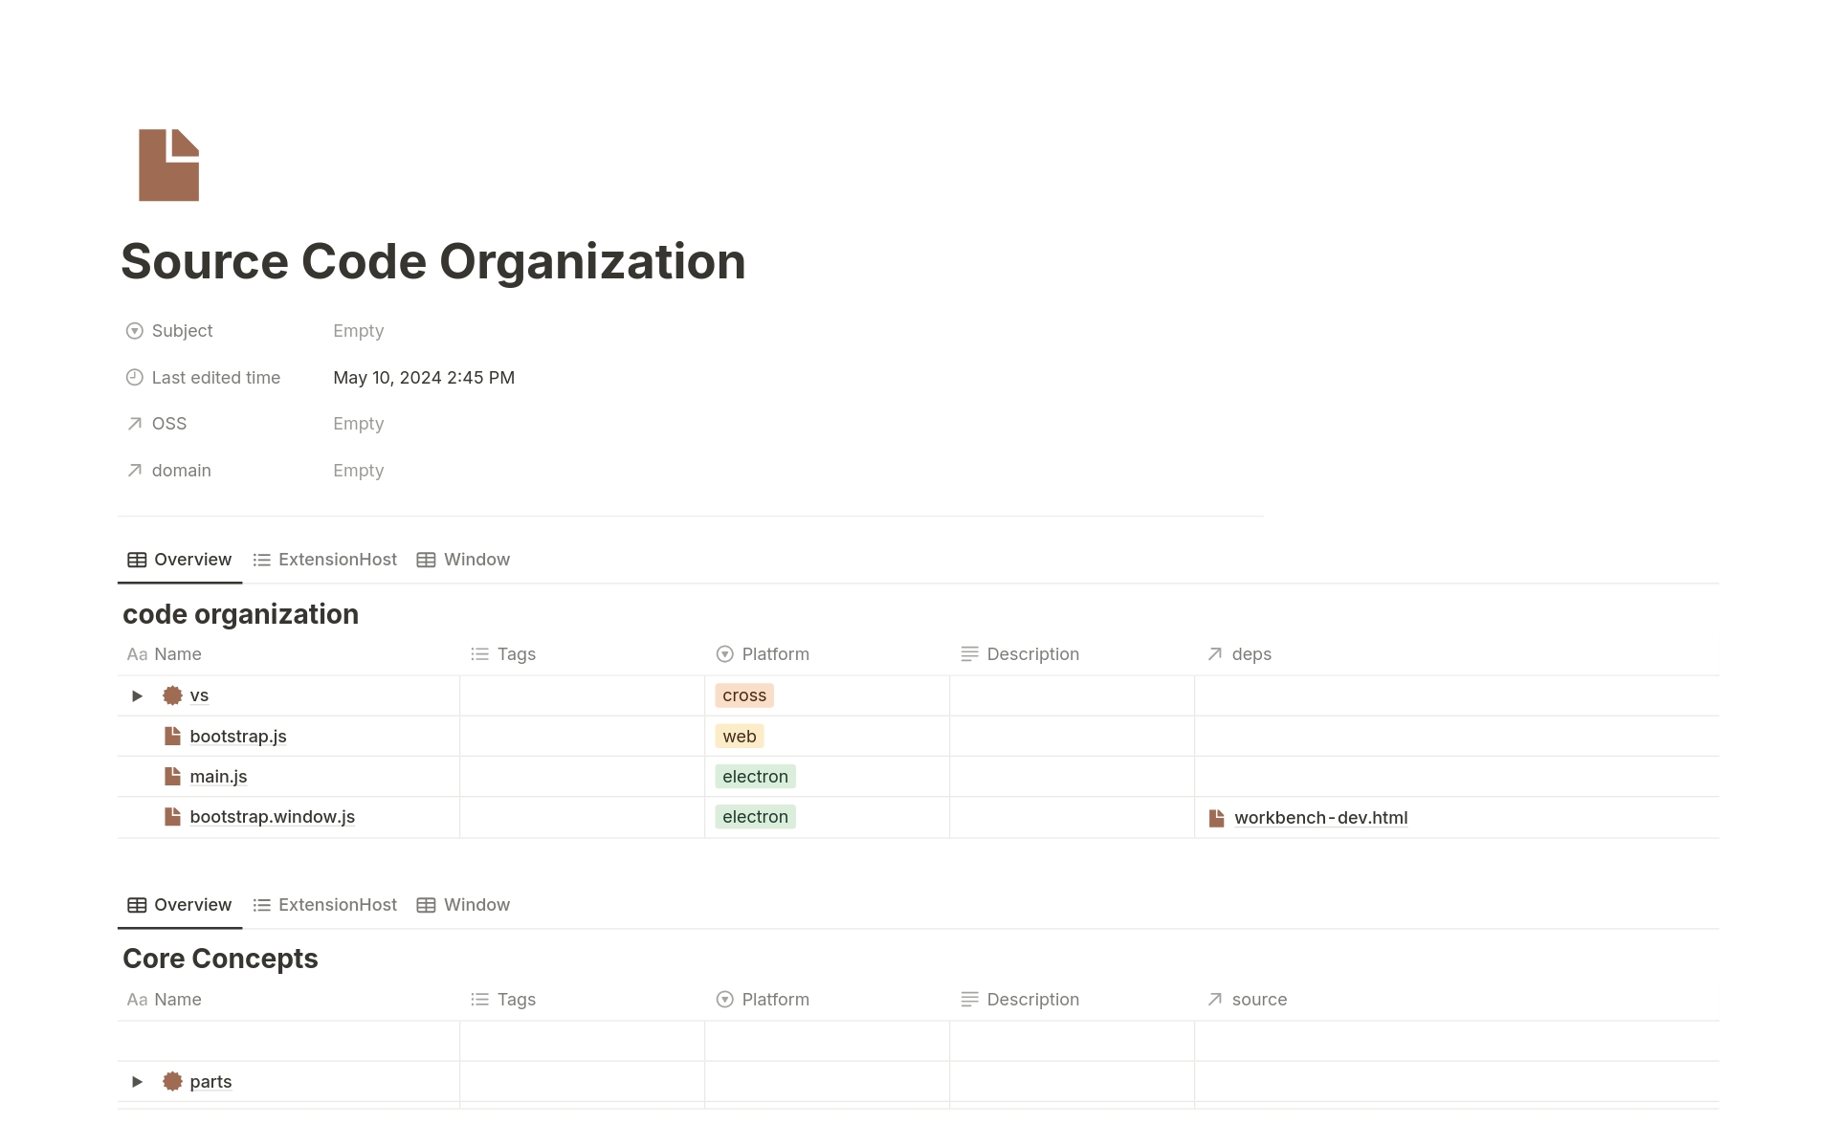Click the file icon beside bootstrap.window.js
The image size is (1837, 1147).
(x=172, y=816)
